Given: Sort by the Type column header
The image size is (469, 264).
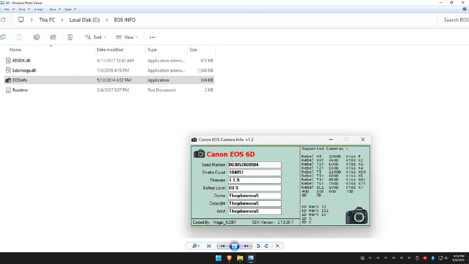Looking at the screenshot, I should point(152,50).
